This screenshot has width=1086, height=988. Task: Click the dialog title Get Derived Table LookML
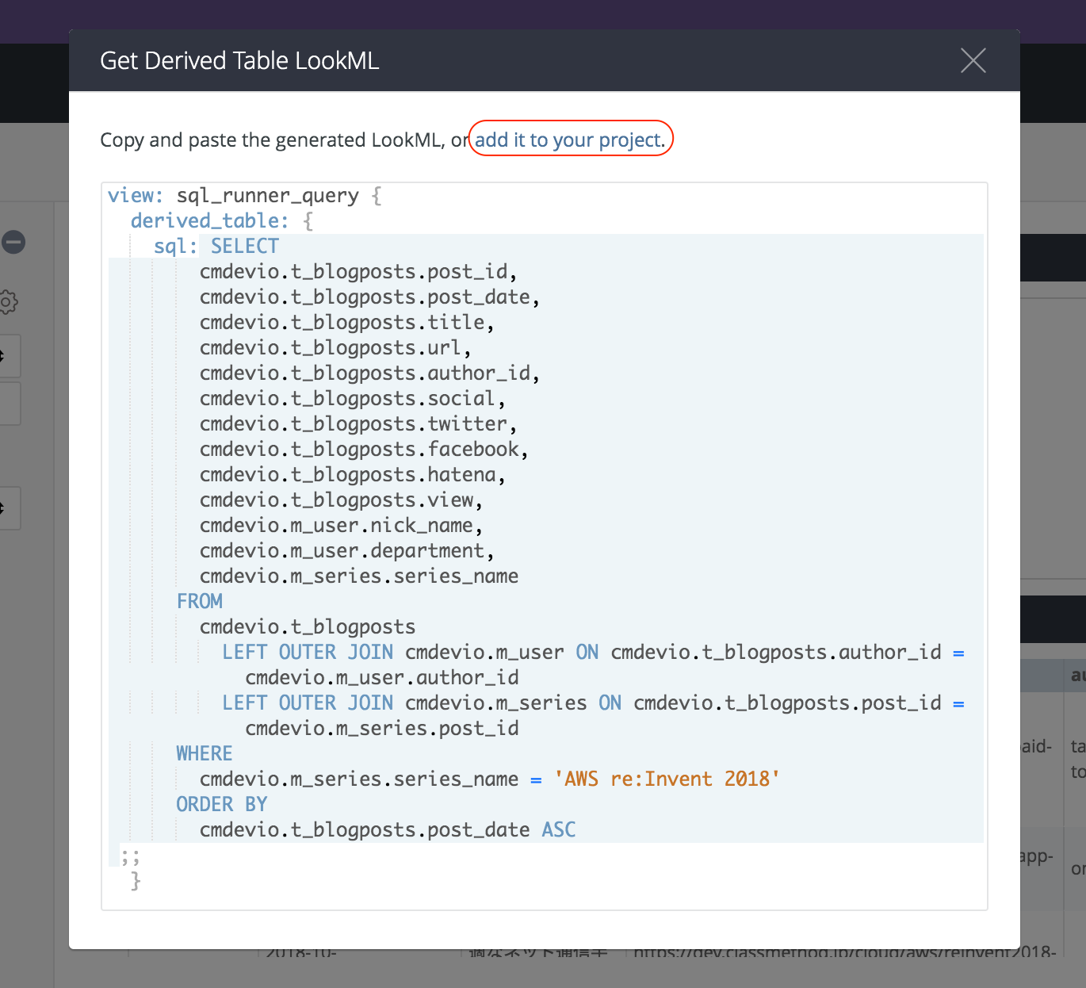[x=239, y=60]
